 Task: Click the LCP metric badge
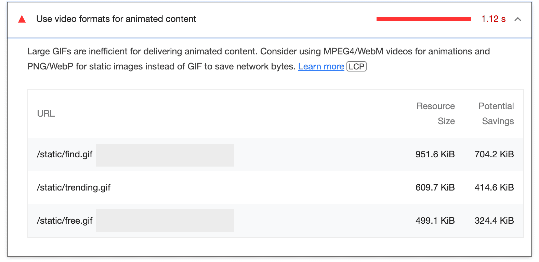(x=356, y=66)
